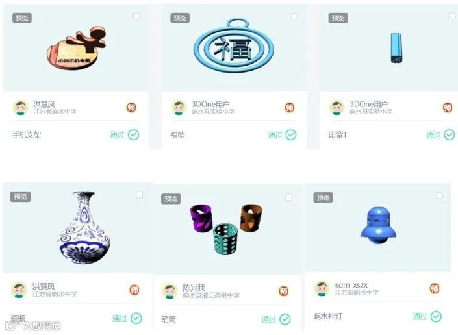458x335 pixels.
Task: Tick the checkbox on 福坠 card
Action: pyautogui.click(x=294, y=16)
